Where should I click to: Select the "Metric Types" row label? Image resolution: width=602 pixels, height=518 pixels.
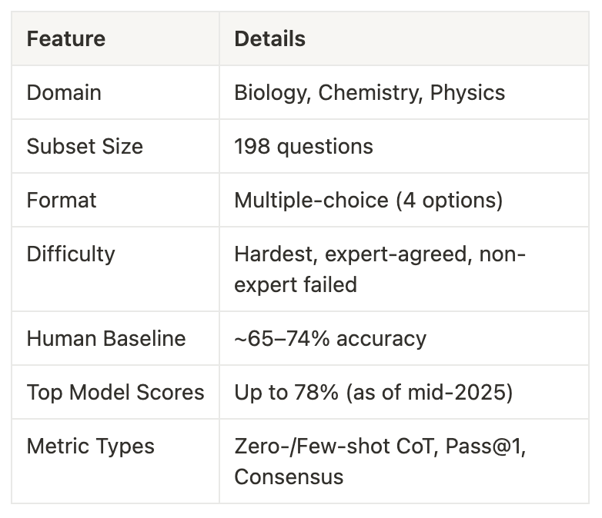90,447
